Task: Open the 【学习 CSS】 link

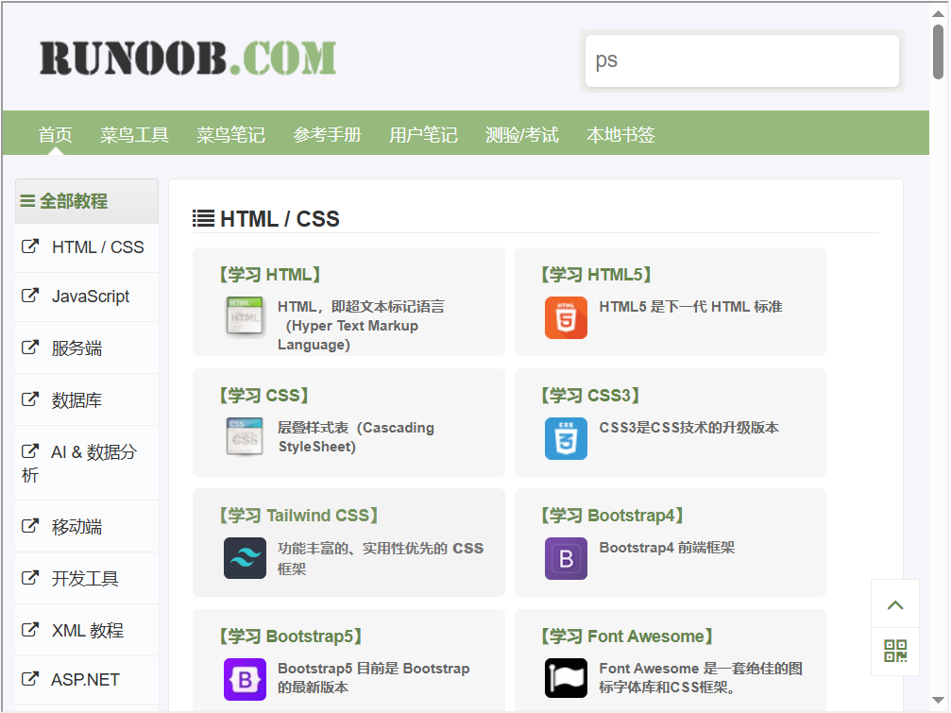Action: point(263,396)
